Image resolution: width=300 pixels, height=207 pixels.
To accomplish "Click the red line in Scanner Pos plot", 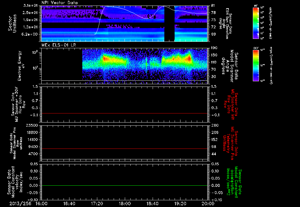I will coord(125,149).
